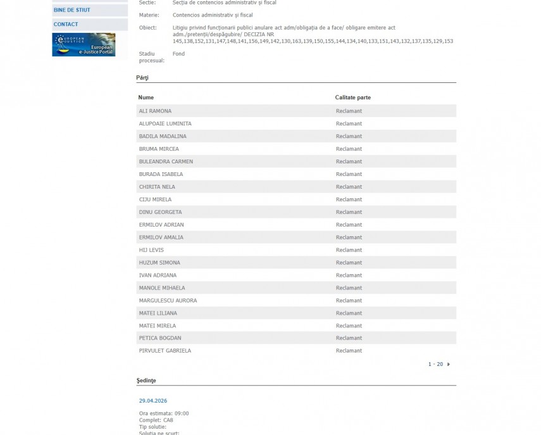Click the Ședințe section heading
The width and height of the screenshot is (541, 435).
(x=146, y=381)
